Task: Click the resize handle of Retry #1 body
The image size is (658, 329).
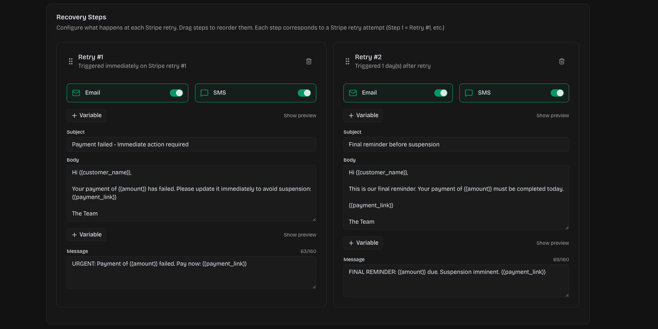Action: point(314,220)
